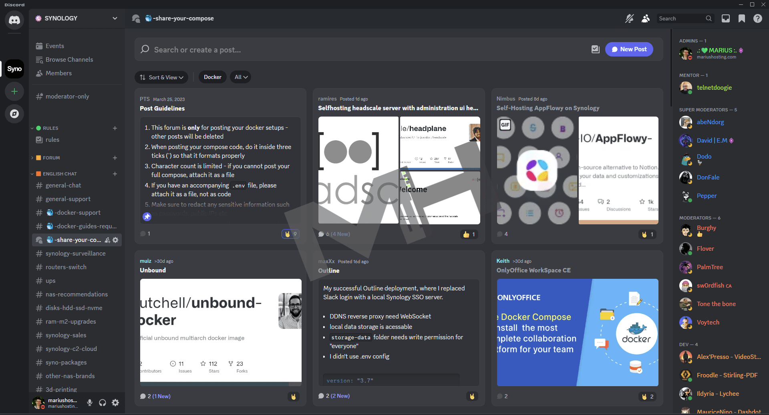The image size is (769, 415).
Task: Open the inbox icon
Action: pos(726,18)
